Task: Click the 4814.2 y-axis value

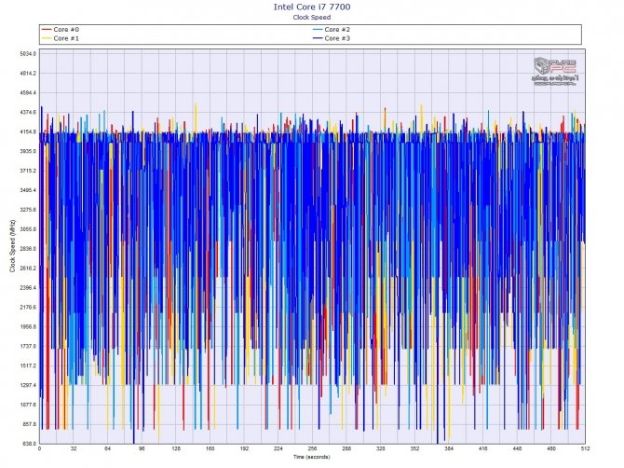Action: pos(28,73)
